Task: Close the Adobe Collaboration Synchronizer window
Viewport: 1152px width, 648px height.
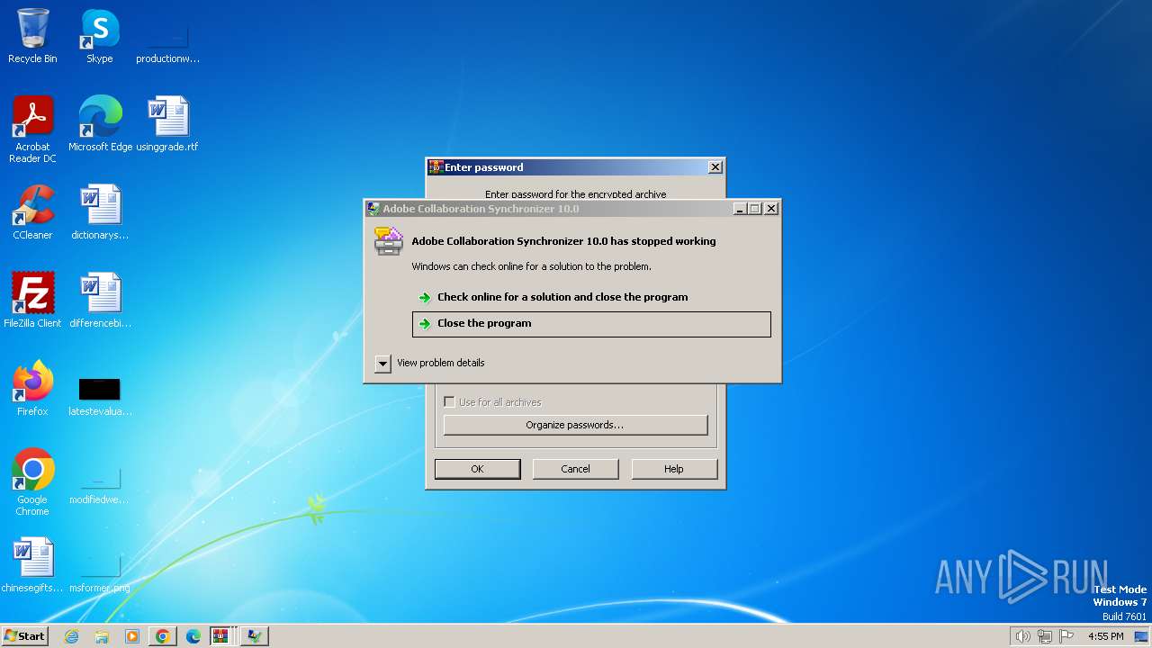Action: tap(771, 209)
